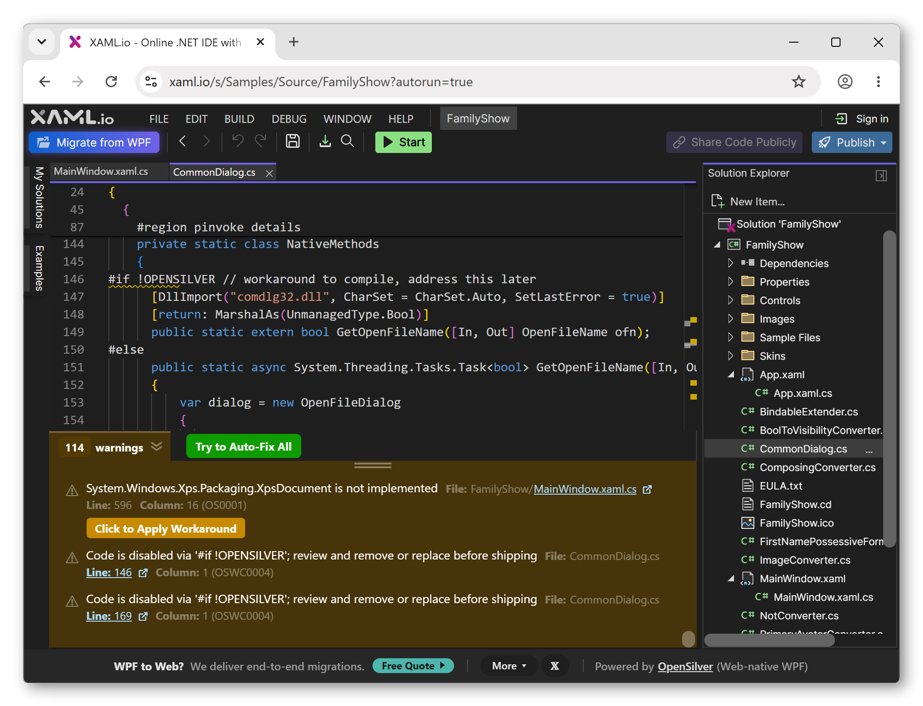Select the FamilyShow.ico file in Solution Explorer
The height and width of the screenshot is (706, 923).
pos(797,523)
